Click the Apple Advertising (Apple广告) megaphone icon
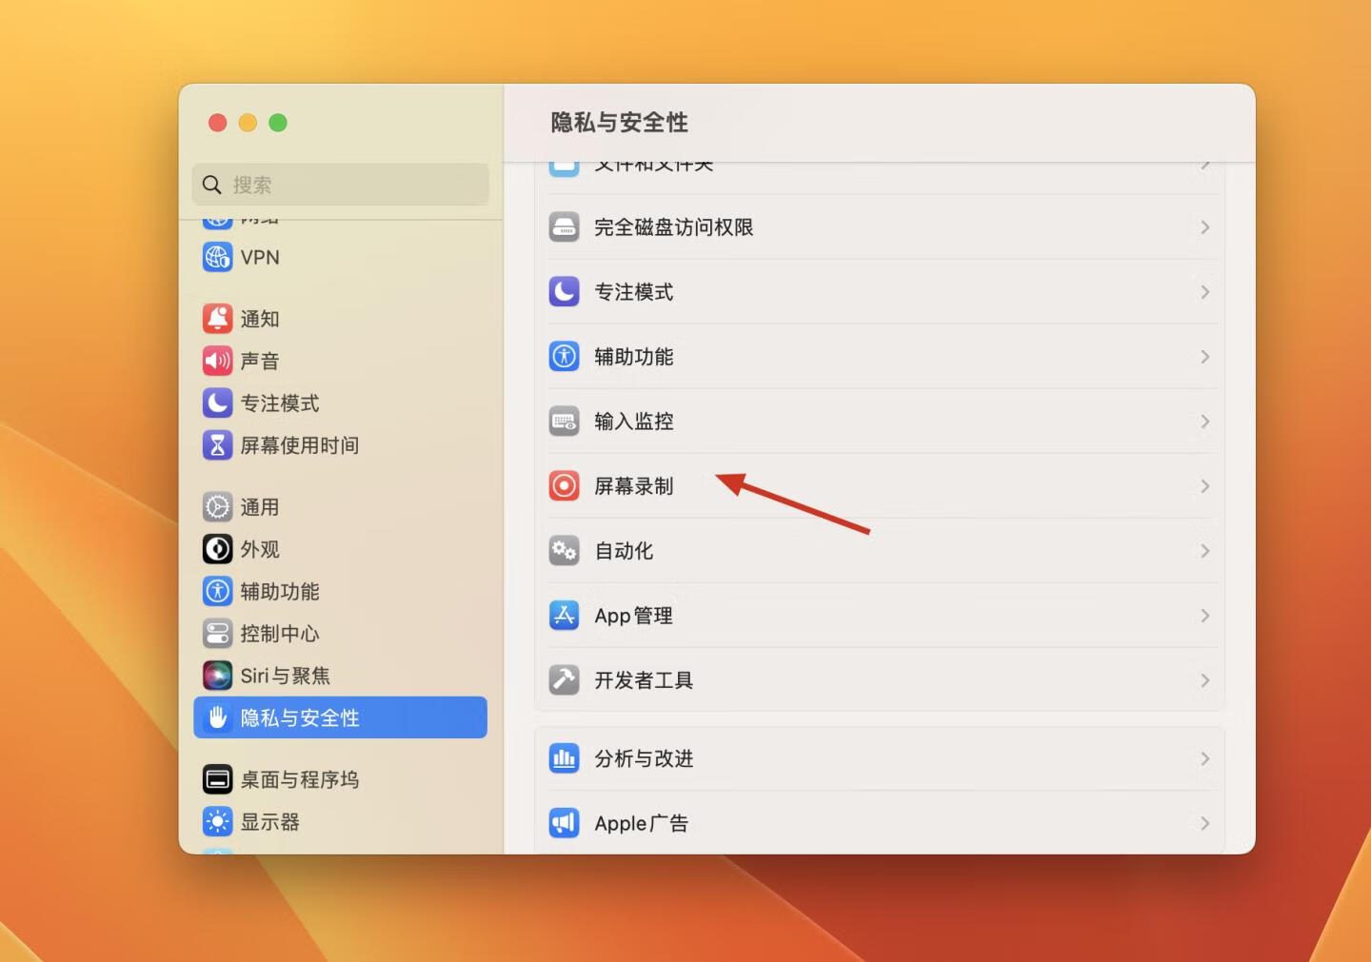Screen dimensions: 1371x962 (564, 823)
